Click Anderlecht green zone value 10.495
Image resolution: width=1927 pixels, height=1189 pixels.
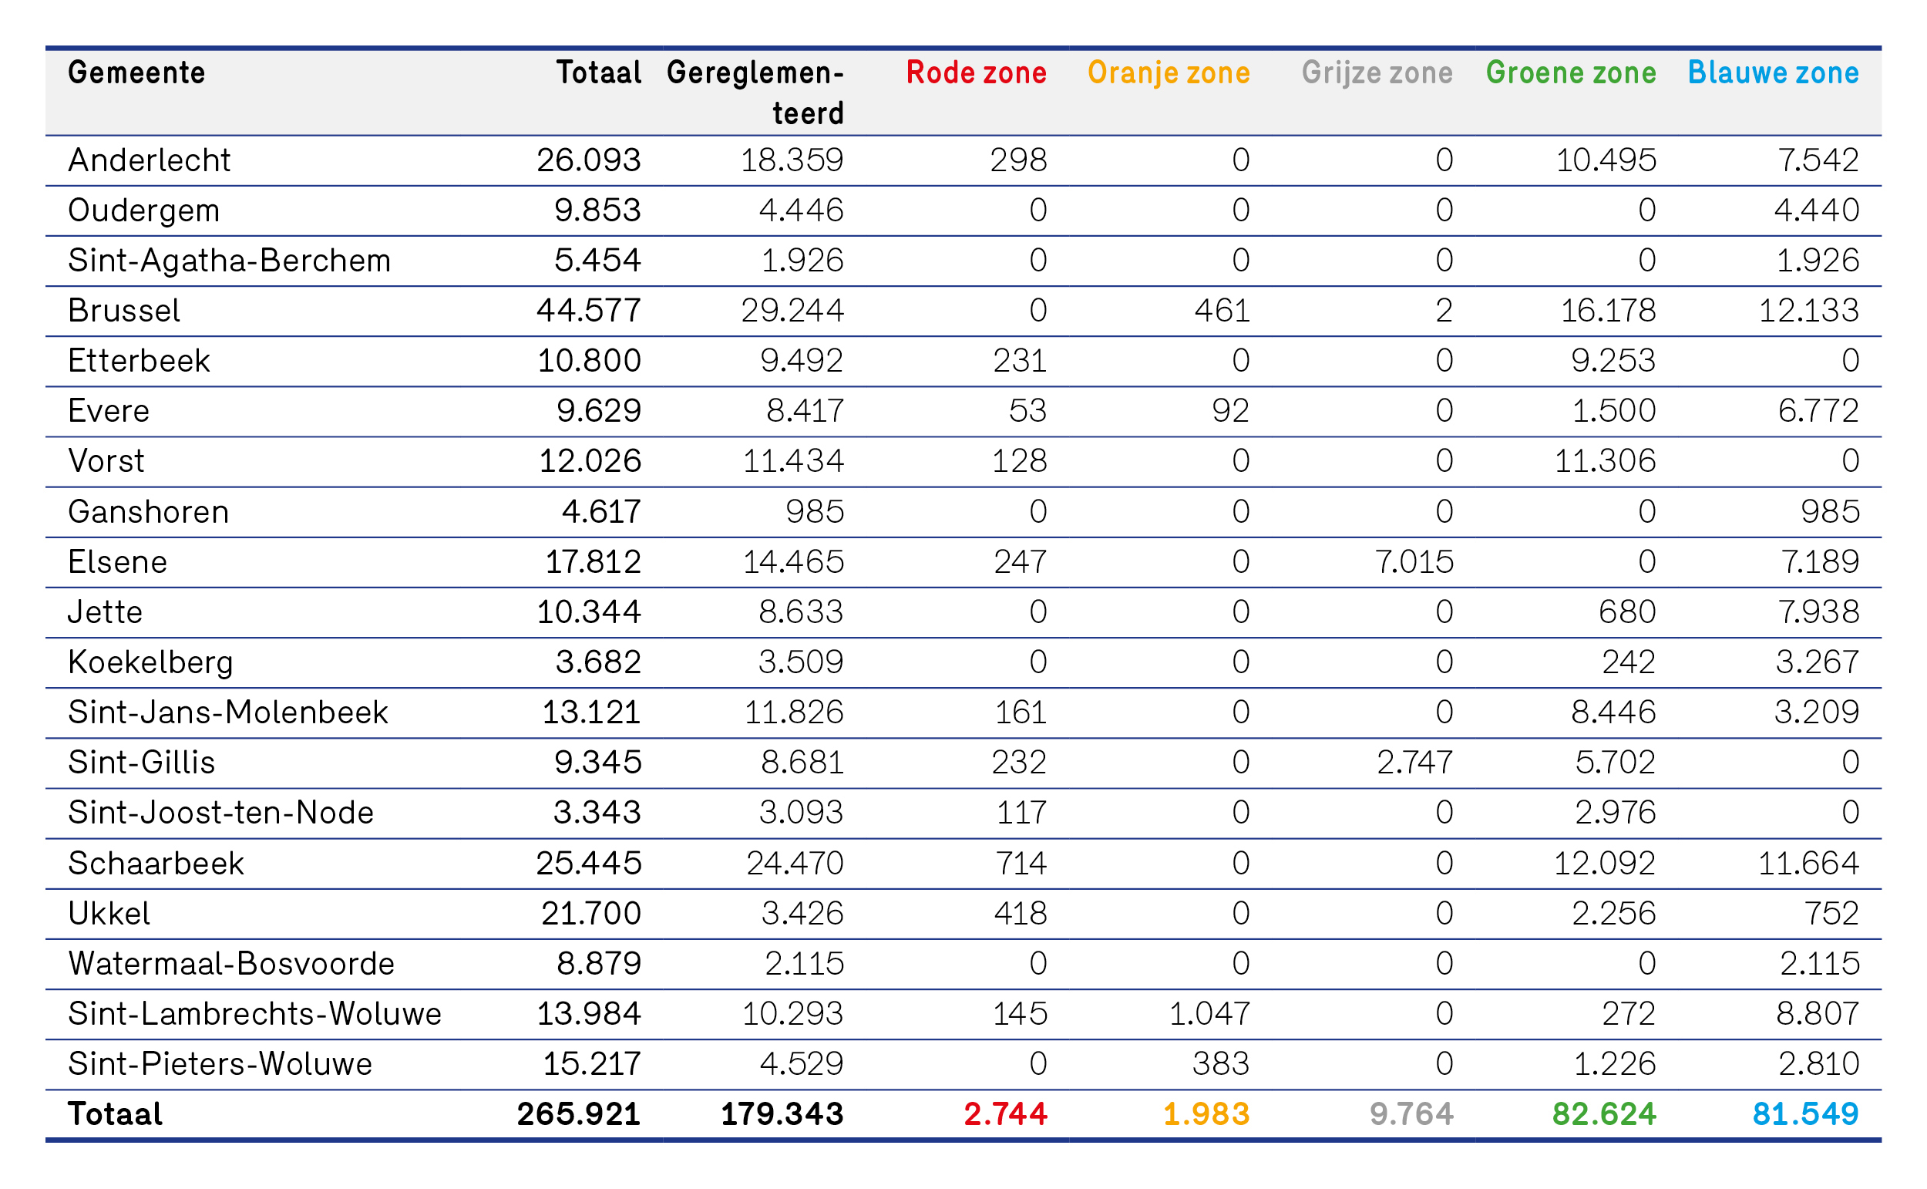1606,160
